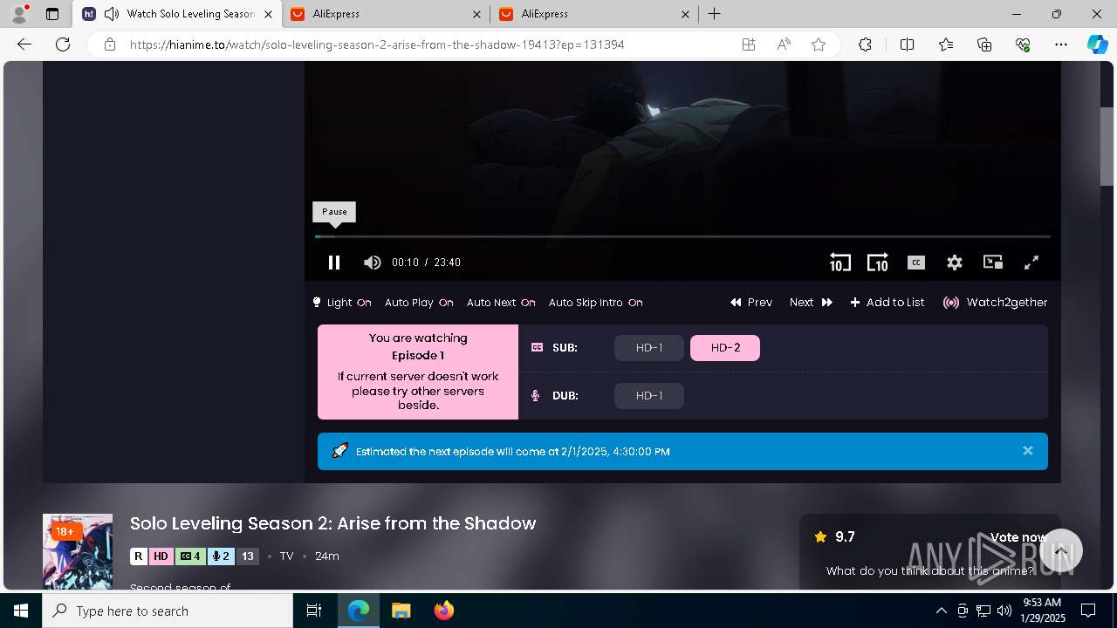This screenshot has height=628, width=1117.
Task: Pause the video playback
Action: (334, 263)
